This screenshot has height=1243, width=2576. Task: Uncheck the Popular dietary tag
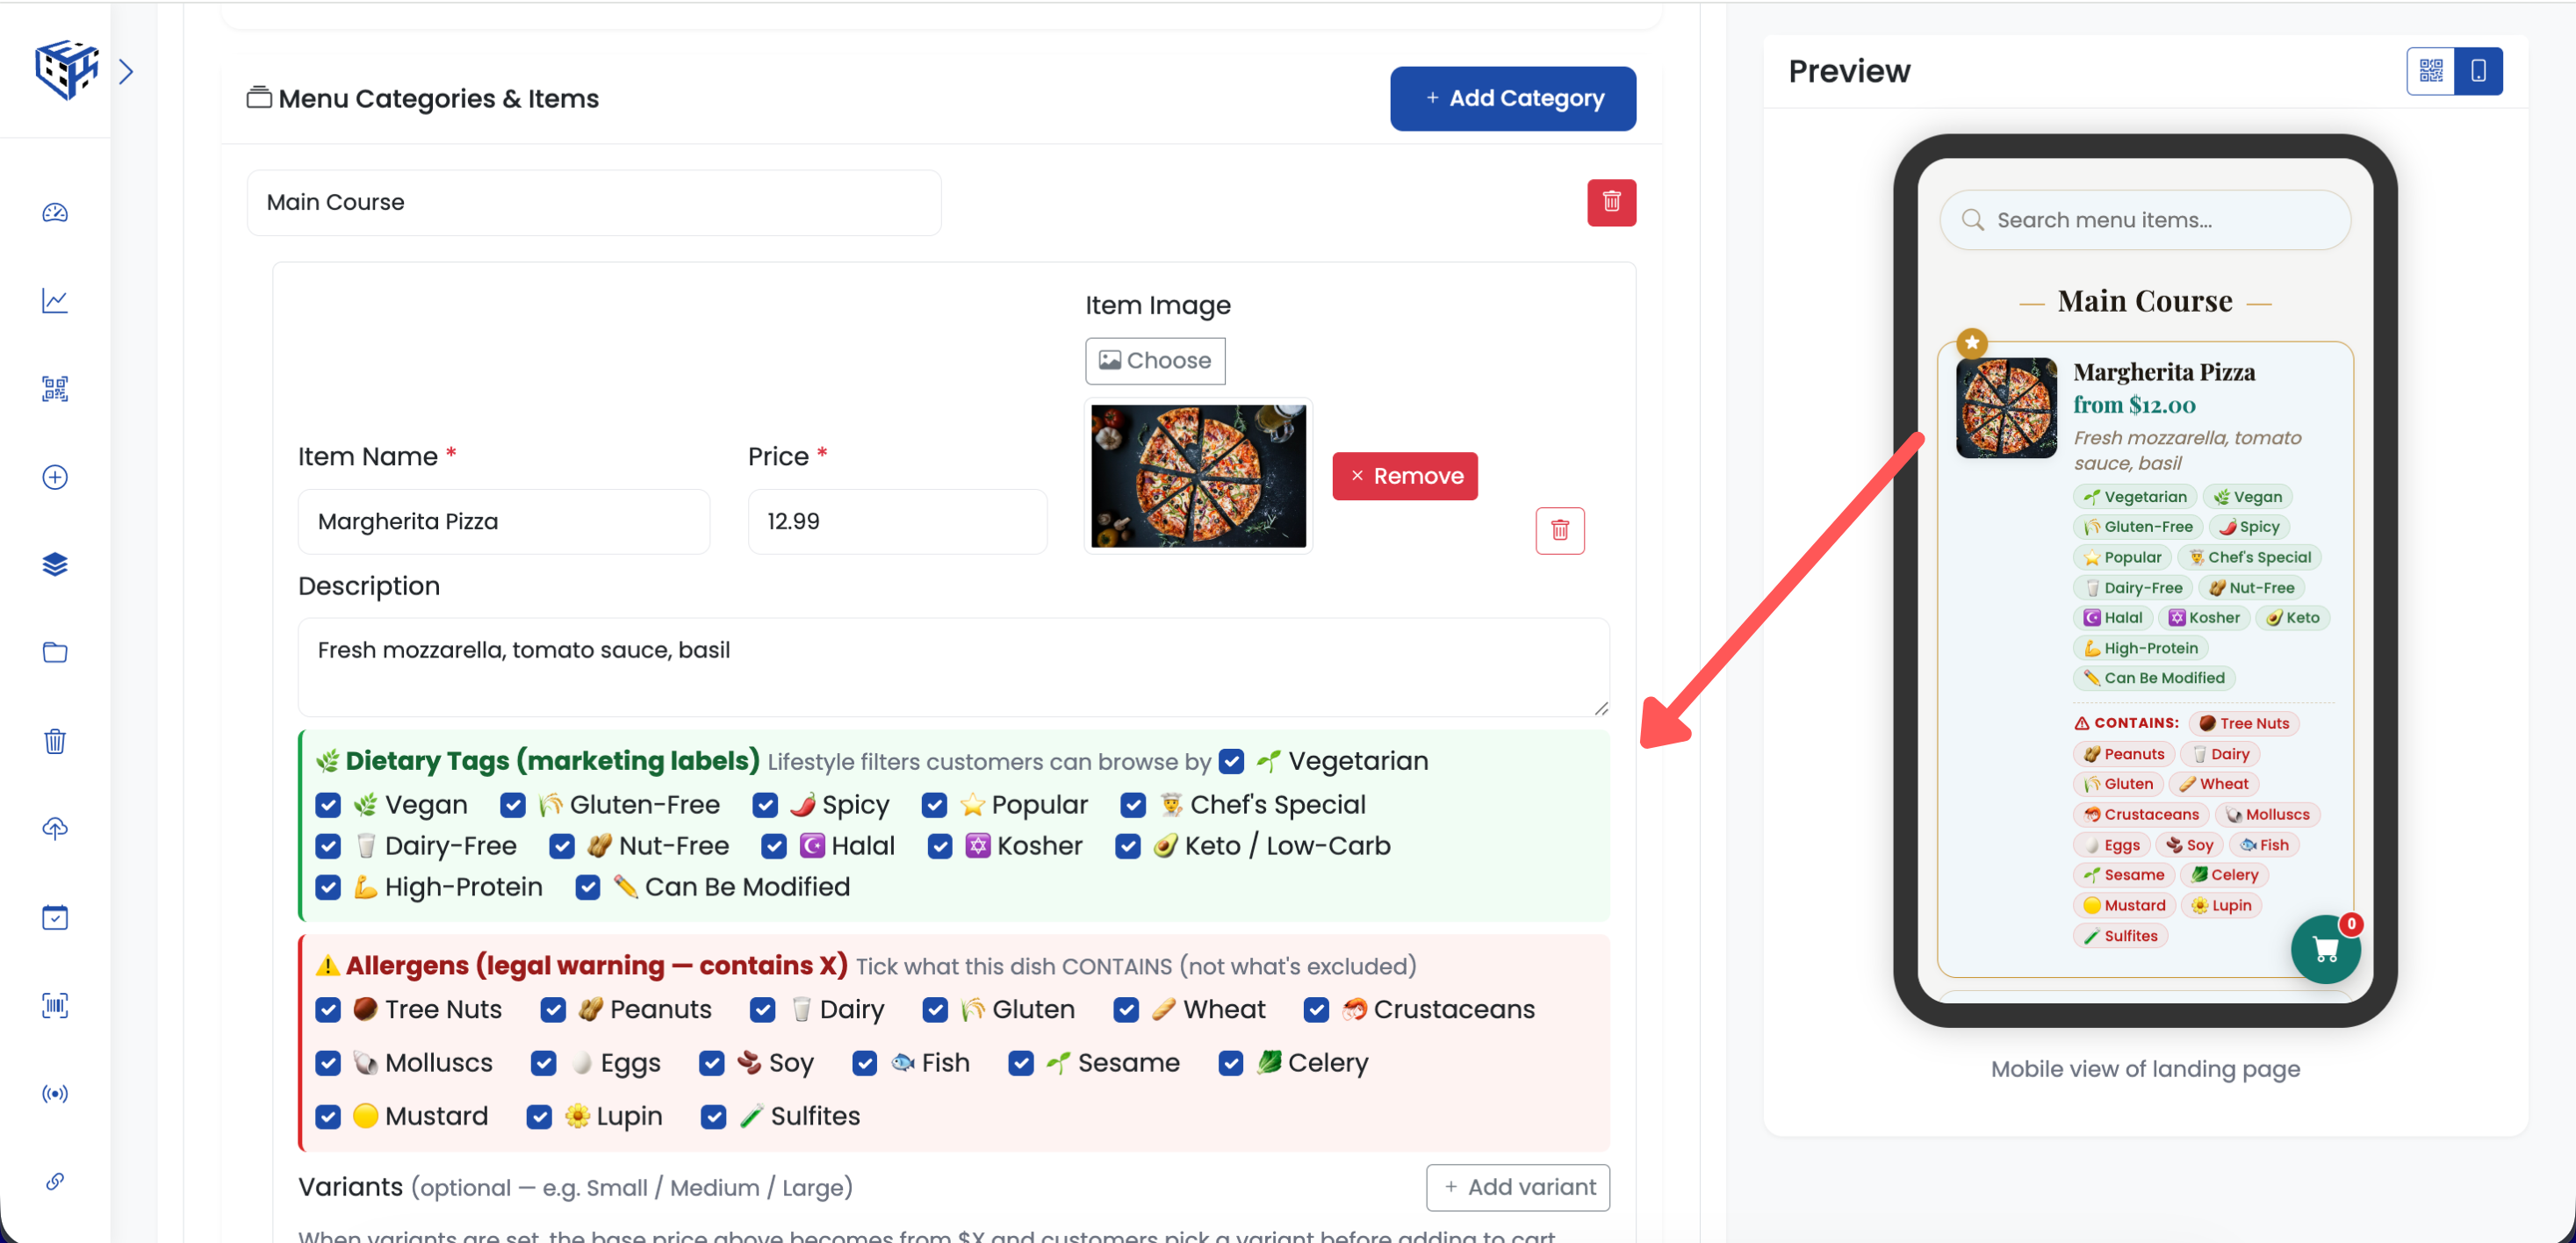pyautogui.click(x=934, y=805)
